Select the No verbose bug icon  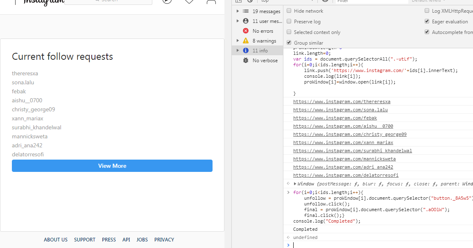(x=246, y=60)
